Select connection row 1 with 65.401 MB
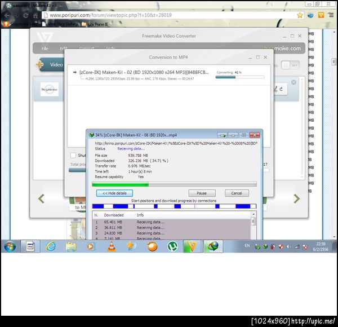The height and width of the screenshot is (327, 338). 172,222
